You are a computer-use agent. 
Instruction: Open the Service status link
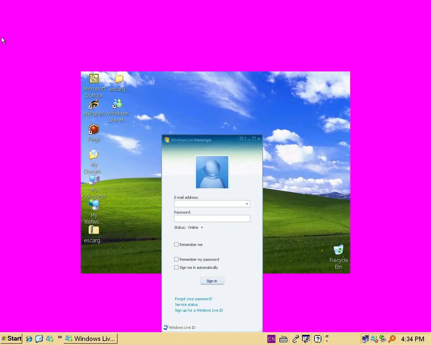click(186, 305)
